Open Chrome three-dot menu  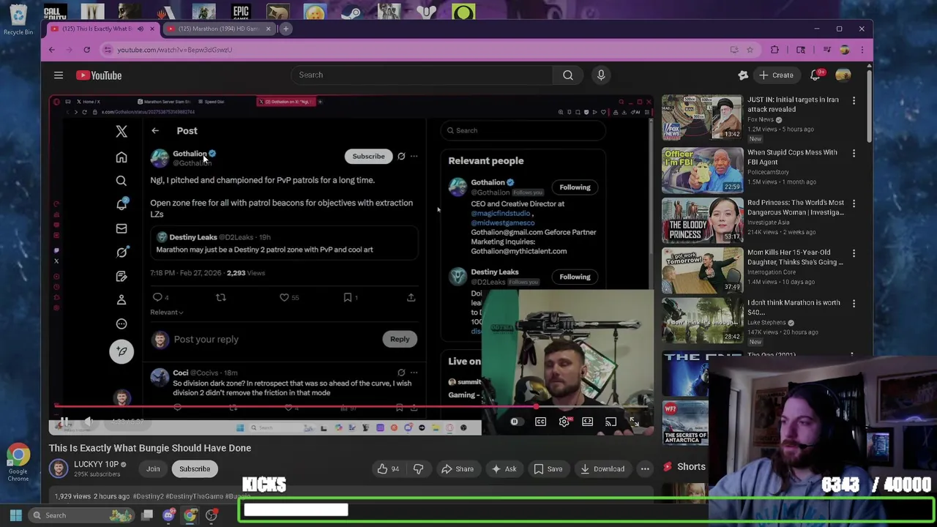[862, 50]
